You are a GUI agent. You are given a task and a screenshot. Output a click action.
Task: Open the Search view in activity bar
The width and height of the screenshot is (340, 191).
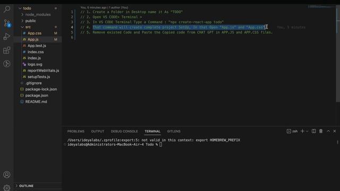pyautogui.click(x=7, y=9)
